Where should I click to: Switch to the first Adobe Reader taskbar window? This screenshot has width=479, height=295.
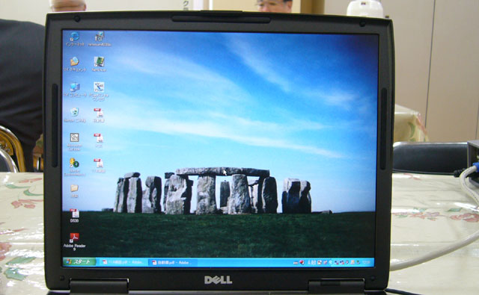(123, 262)
